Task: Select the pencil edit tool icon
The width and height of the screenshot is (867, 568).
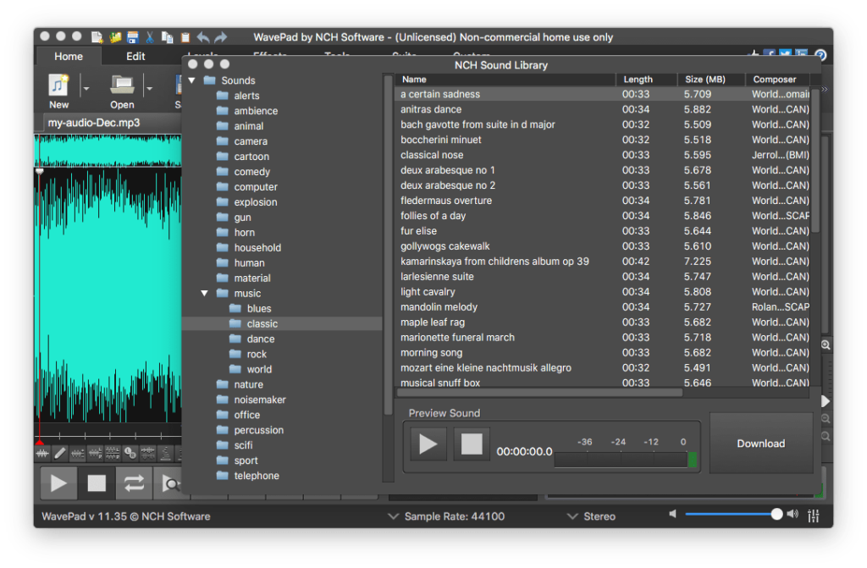Action: (x=60, y=454)
